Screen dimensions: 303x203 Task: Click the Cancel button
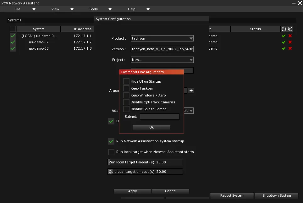point(170,191)
